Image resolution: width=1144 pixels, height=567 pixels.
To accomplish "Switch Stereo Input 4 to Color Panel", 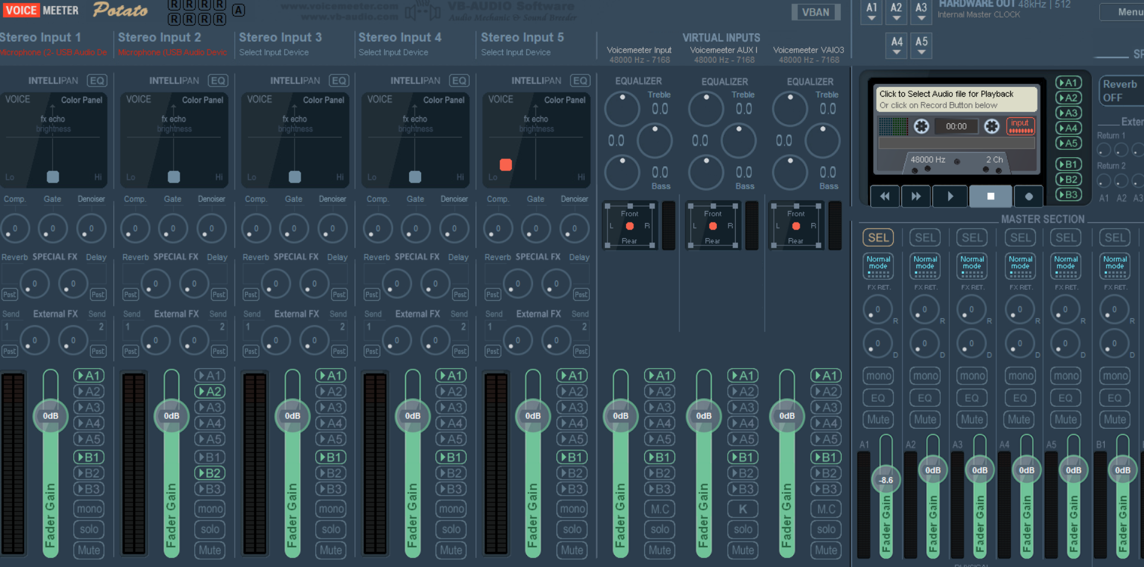I will [443, 100].
